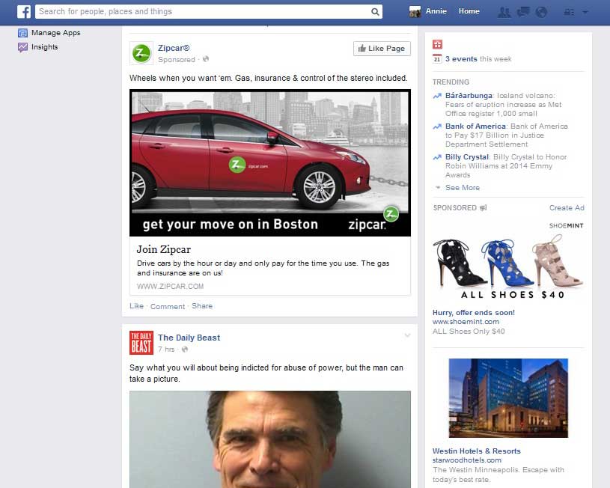Click the Insights chart icon
Viewport: 610px width, 488px height.
point(22,47)
